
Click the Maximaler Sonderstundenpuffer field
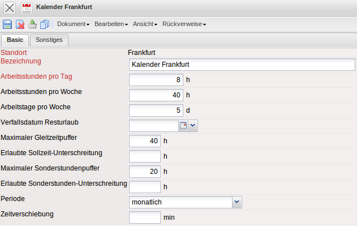145,172
